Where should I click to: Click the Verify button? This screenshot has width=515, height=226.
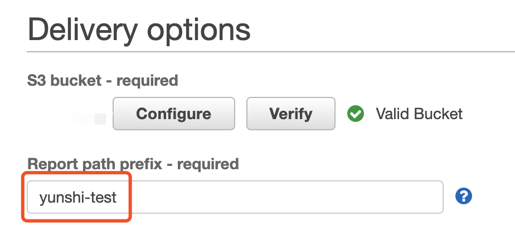pos(291,114)
